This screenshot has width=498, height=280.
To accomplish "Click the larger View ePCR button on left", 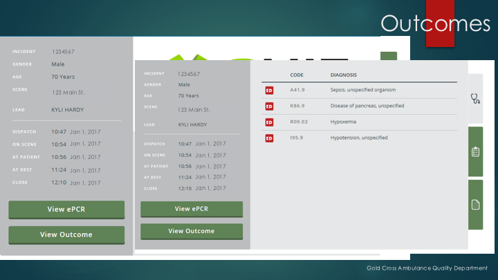I will [66, 209].
